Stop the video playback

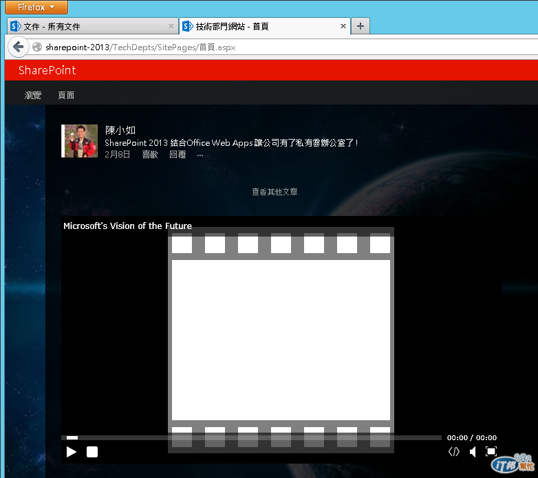[x=92, y=452]
